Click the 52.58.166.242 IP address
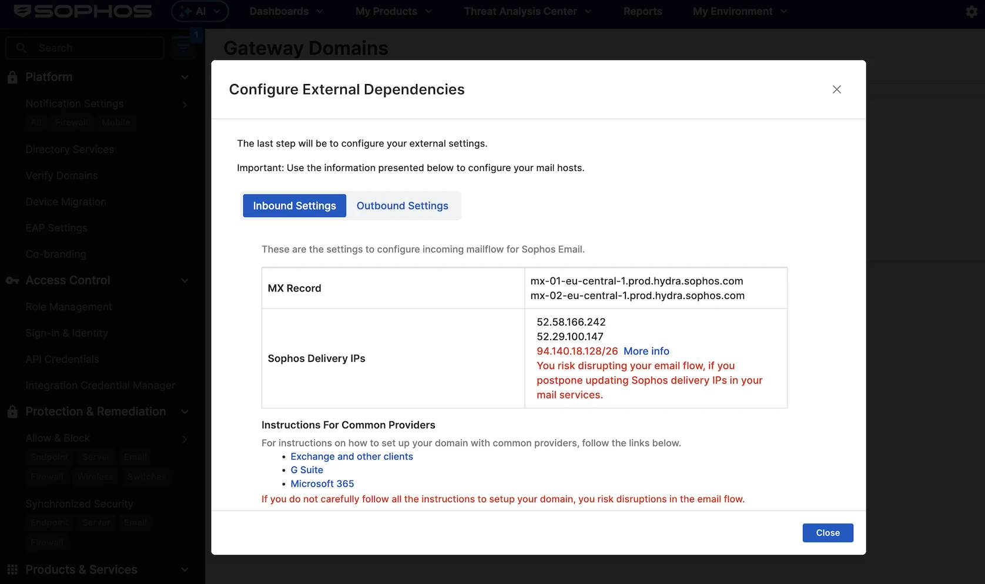 click(571, 322)
